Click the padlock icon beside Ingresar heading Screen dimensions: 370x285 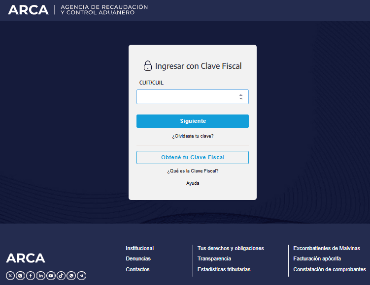148,66
